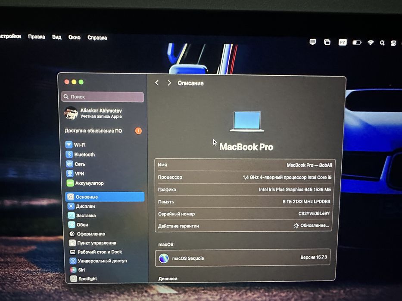Click the MacBook Pro laptop image
Screen dimensions: 402x301
point(246,121)
